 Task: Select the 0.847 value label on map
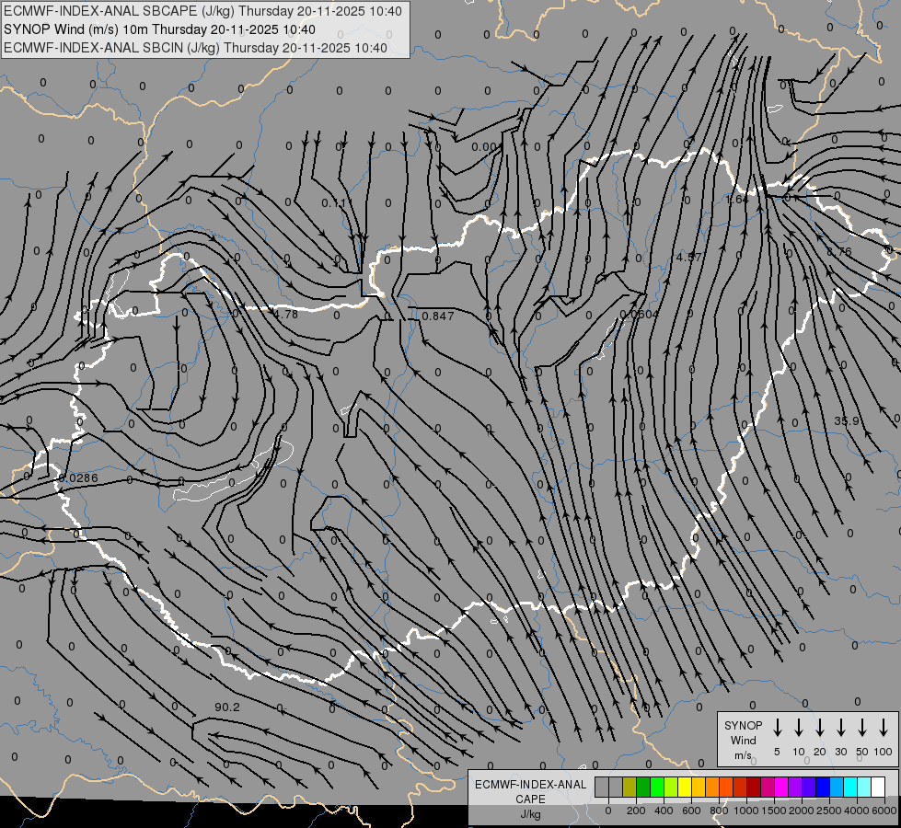(438, 316)
